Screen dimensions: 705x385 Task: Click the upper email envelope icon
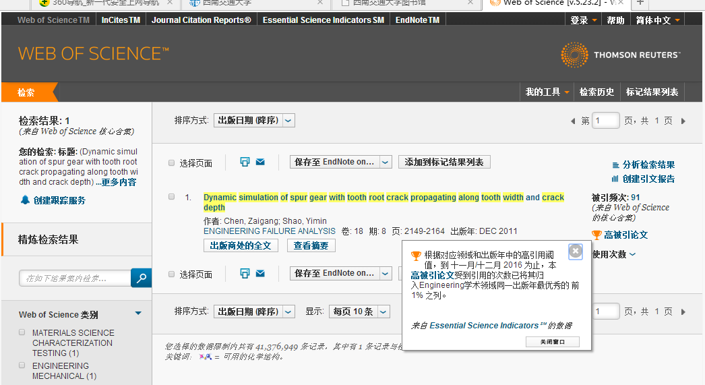(x=260, y=162)
